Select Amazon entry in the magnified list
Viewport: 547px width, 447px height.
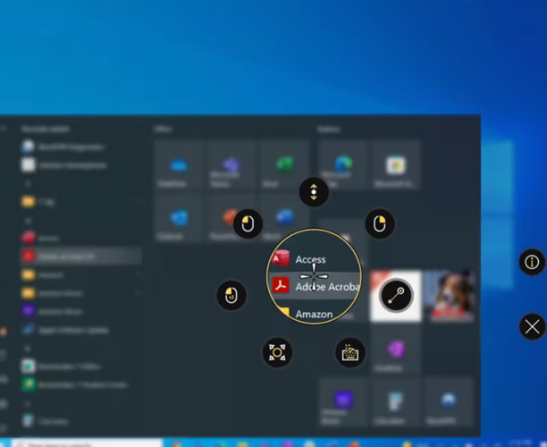[313, 314]
